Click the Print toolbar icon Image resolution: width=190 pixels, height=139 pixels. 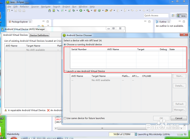click(24, 11)
